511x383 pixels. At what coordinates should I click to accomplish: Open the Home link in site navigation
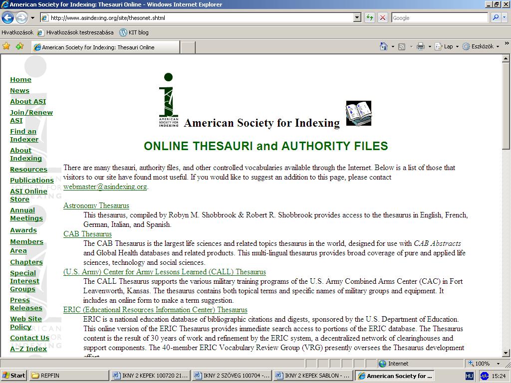pos(20,79)
